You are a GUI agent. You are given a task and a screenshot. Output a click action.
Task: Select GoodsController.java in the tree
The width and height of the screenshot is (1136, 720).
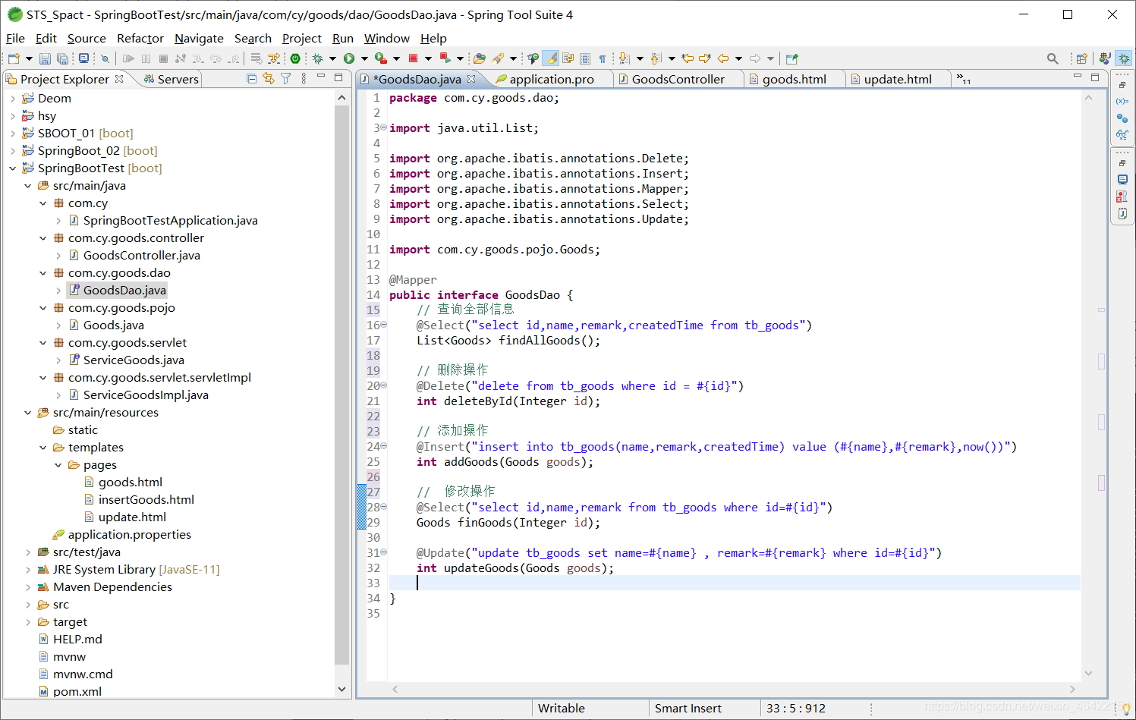(x=142, y=255)
